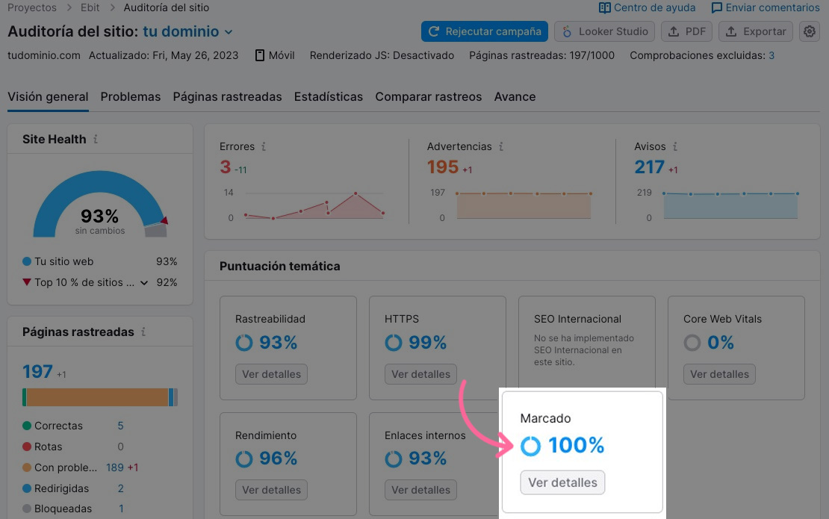Image resolution: width=829 pixels, height=519 pixels.
Task: Click the Enviar comentarios speech bubble icon
Action: [715, 7]
